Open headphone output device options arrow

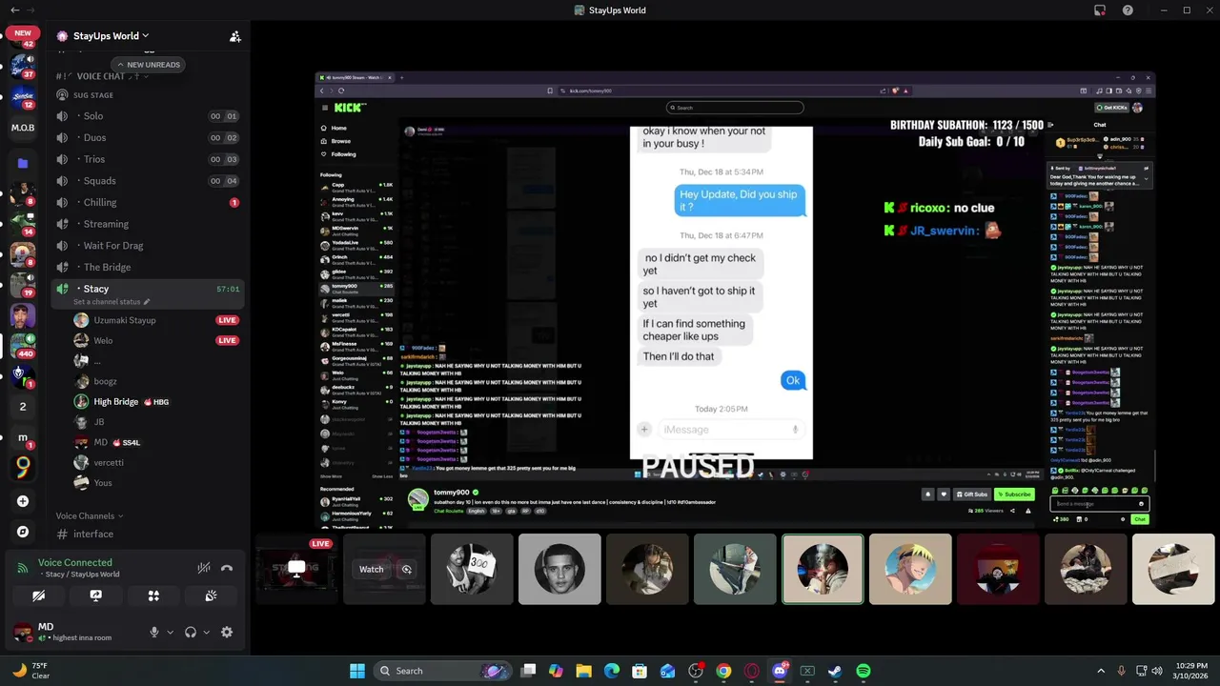click(x=206, y=632)
